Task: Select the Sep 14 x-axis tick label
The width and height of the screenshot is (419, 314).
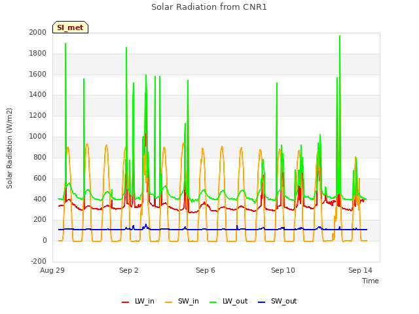Action: pyautogui.click(x=360, y=270)
